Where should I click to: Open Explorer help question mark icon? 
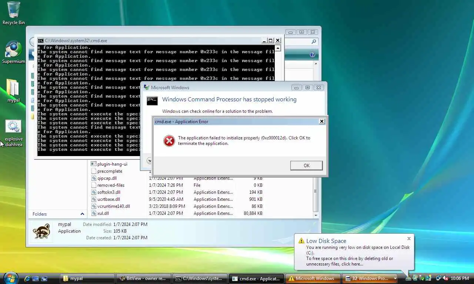pyautogui.click(x=312, y=54)
